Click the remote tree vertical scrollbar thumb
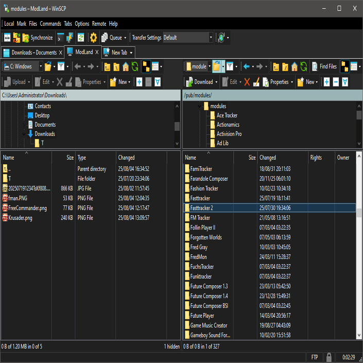The image size is (363, 363). pos(359,115)
